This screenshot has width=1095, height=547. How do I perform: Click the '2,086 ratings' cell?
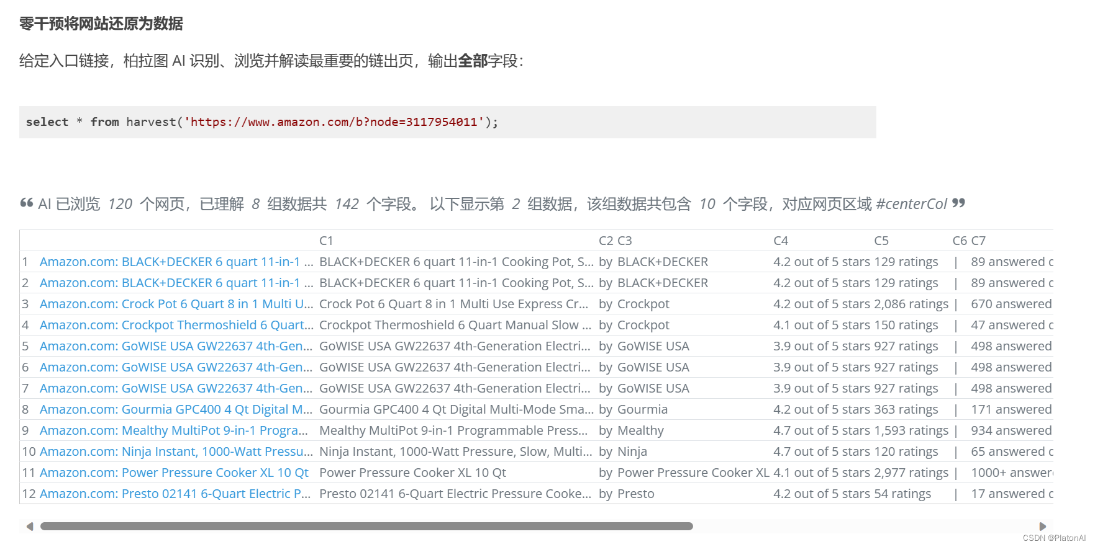911,304
